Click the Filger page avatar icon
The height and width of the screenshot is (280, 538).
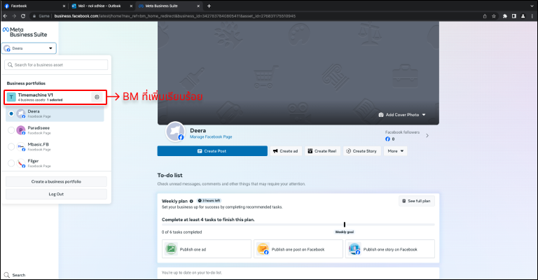[x=21, y=163]
